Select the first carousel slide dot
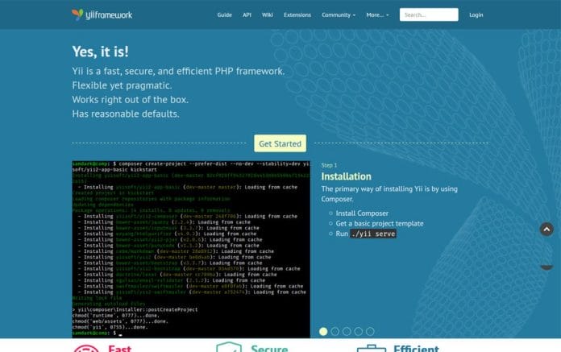The height and width of the screenshot is (352, 561). (324, 331)
